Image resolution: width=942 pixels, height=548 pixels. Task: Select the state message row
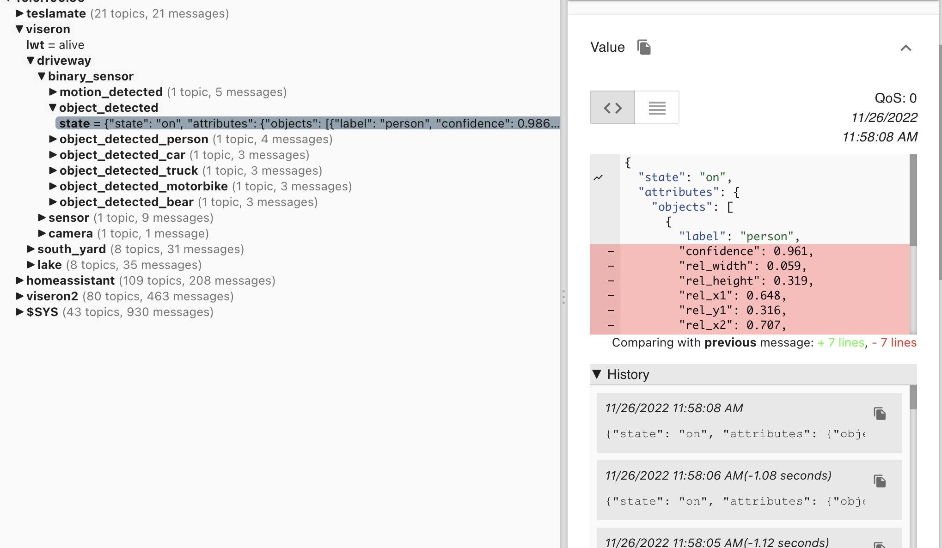tap(308, 123)
